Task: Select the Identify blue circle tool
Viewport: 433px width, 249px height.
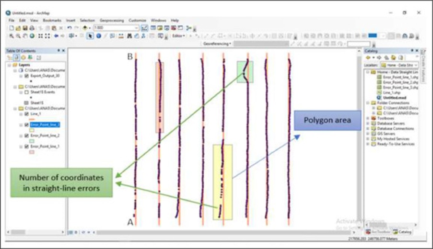Action: point(99,36)
